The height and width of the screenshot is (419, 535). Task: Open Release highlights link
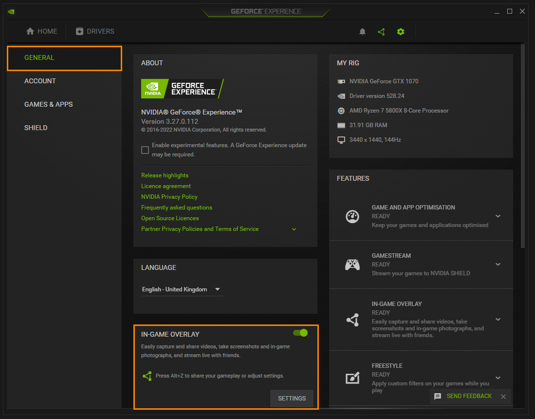pos(165,175)
